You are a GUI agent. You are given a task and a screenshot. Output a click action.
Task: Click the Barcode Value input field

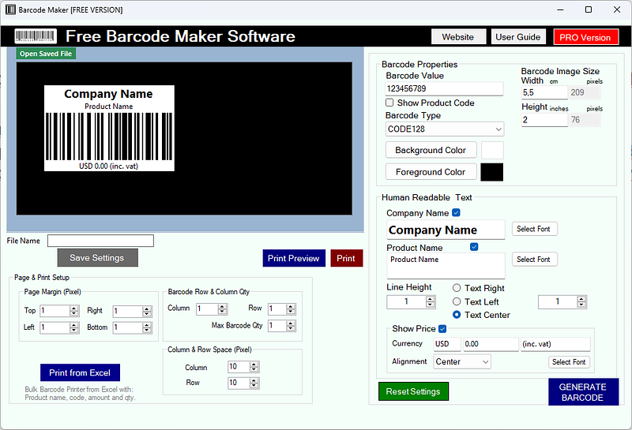point(444,88)
